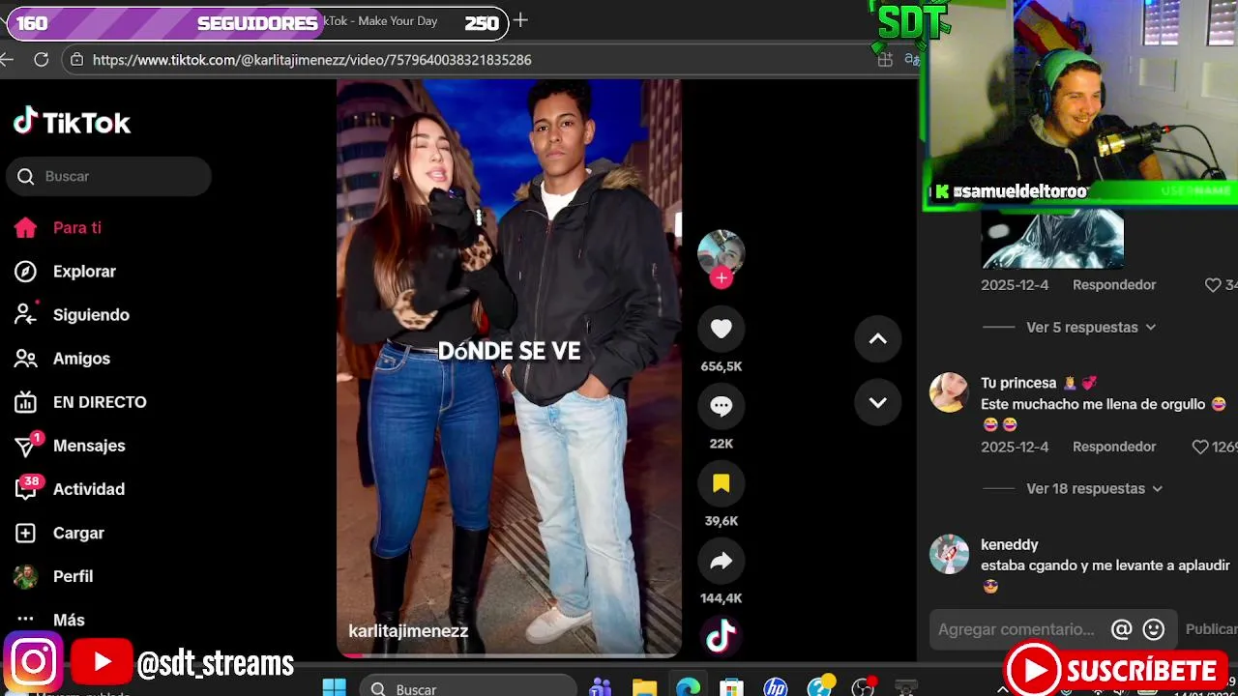Image resolution: width=1238 pixels, height=696 pixels.
Task: Reload page with browser refresh icon
Action: [x=41, y=60]
